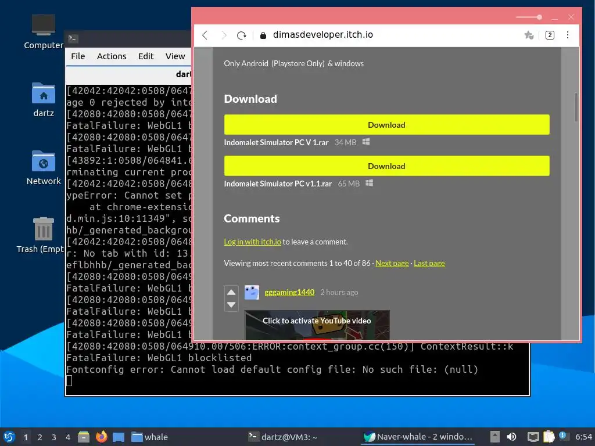Go forward in Whale browser
This screenshot has height=446, width=595.
224,35
